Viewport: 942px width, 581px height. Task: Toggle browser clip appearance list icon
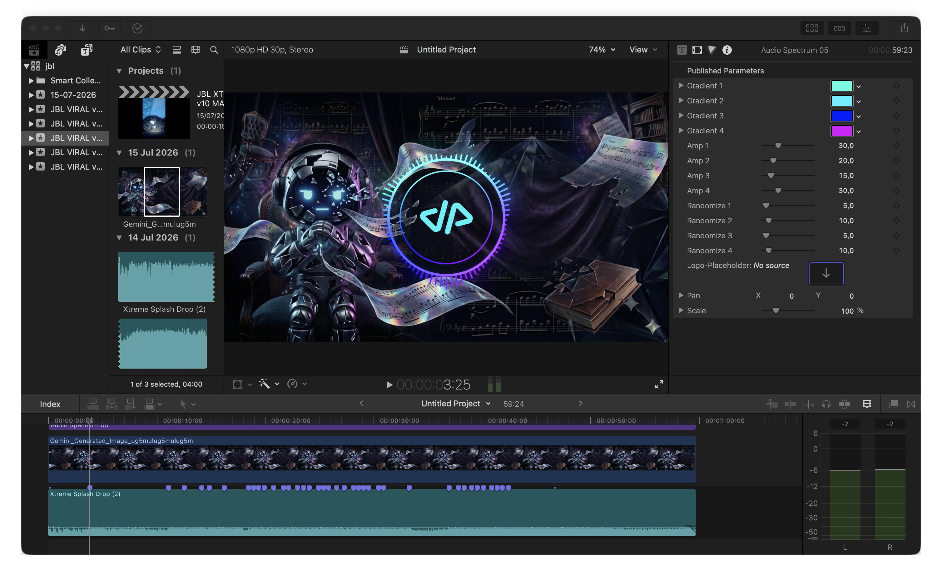[176, 50]
